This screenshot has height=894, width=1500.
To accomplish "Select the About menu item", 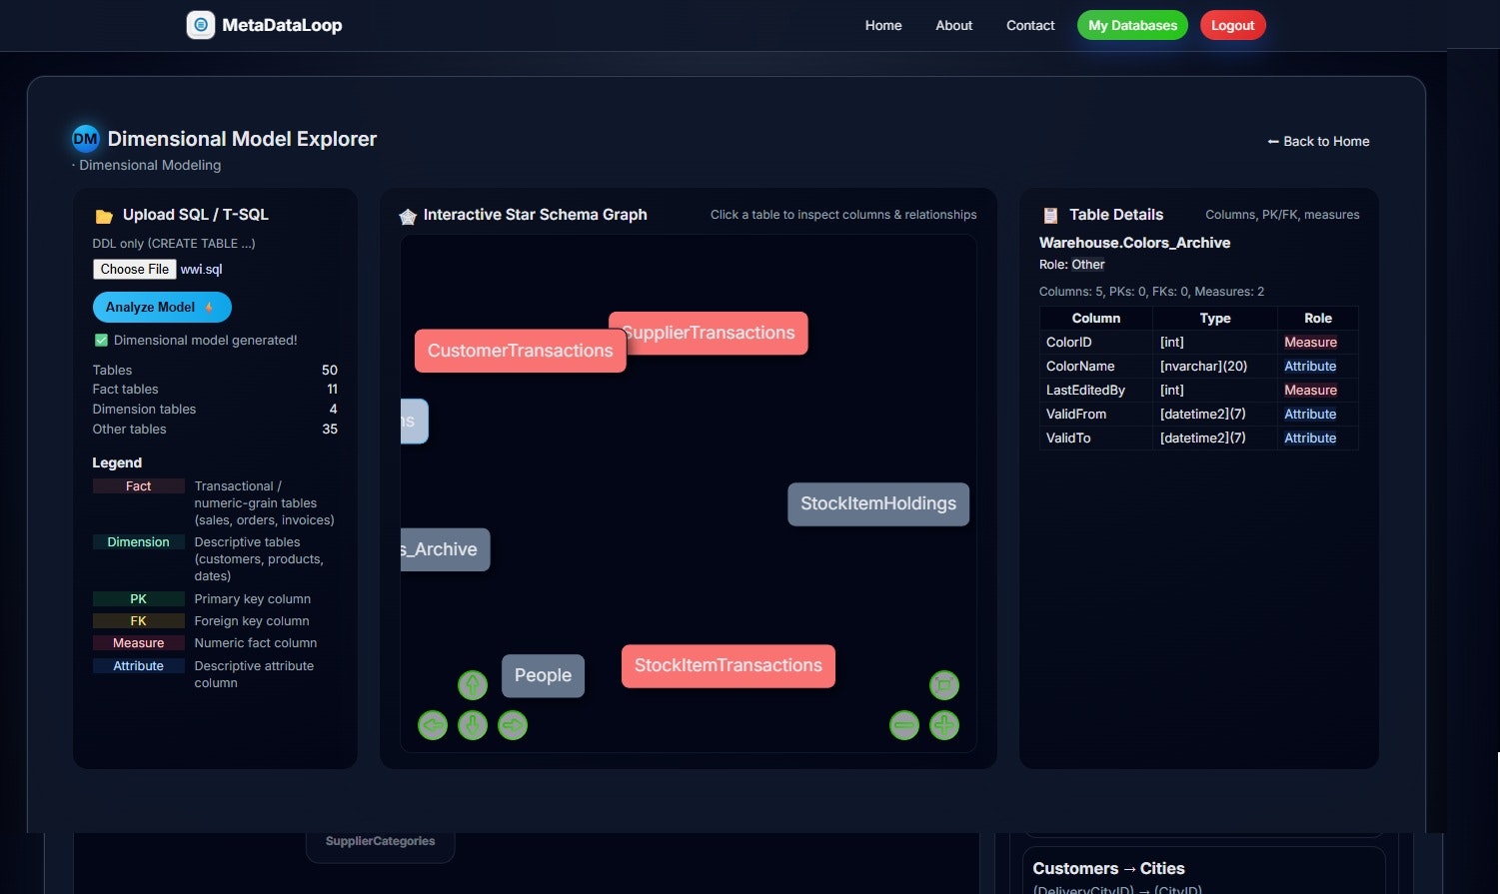I will click(953, 25).
